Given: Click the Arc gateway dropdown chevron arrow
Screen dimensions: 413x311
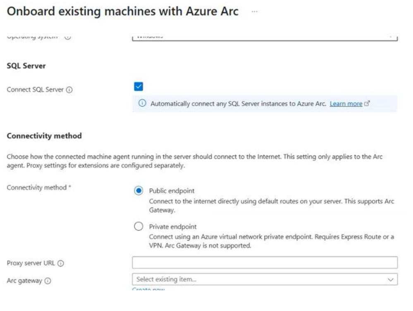Looking at the screenshot, I should (x=390, y=280).
